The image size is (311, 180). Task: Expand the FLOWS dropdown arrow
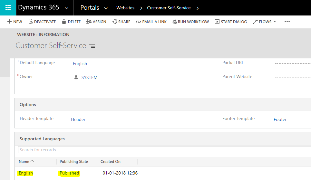click(x=275, y=22)
